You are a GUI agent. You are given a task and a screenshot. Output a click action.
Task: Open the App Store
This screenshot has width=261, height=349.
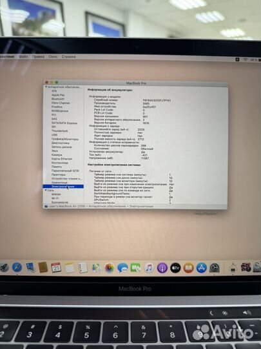pyautogui.click(x=202, y=268)
